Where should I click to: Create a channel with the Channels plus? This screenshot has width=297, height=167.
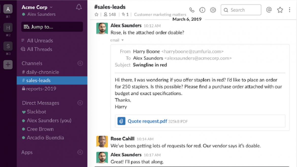point(80,63)
